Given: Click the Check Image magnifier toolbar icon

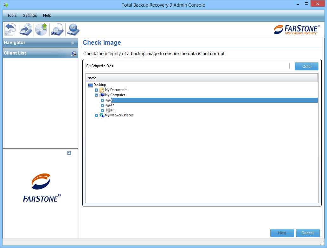Looking at the screenshot, I should tap(57, 29).
